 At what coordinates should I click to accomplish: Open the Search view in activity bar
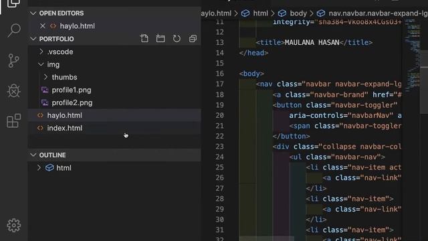tap(13, 30)
